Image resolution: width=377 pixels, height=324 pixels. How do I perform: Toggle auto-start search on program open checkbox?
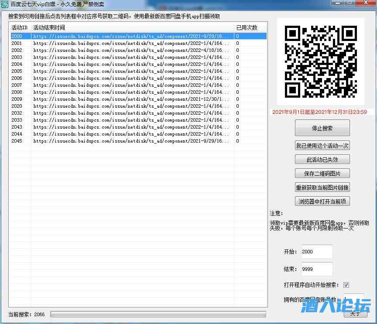tap(346, 285)
